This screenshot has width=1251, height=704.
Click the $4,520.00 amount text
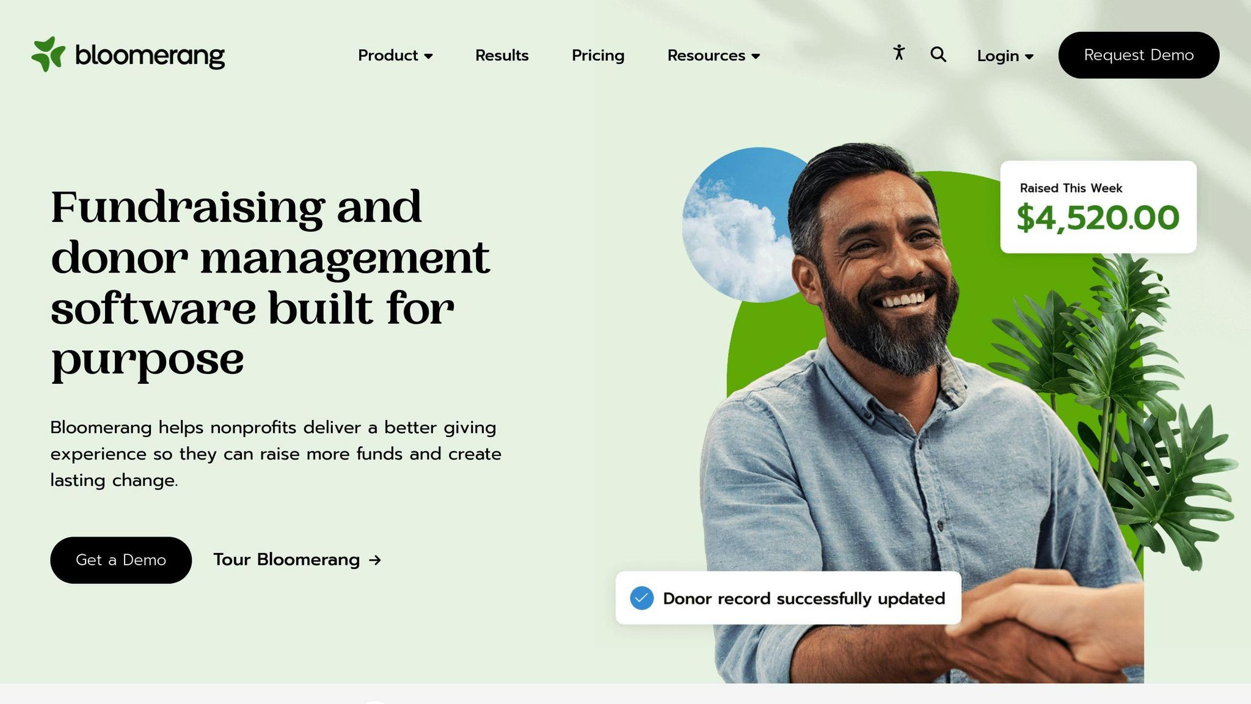[1098, 218]
